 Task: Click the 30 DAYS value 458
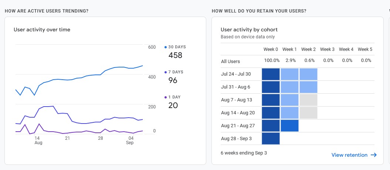(x=175, y=55)
